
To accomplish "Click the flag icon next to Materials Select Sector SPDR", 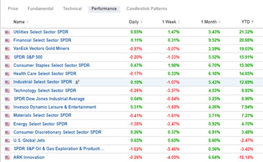I will [x=7, y=116].
